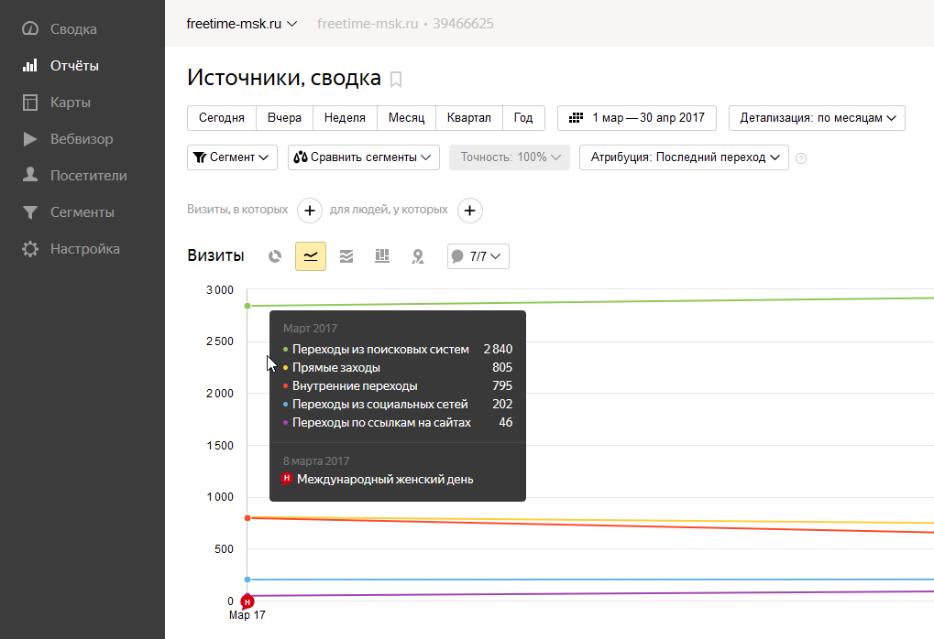Switch to stacked area chart view
This screenshot has width=934, height=639.
click(x=346, y=256)
